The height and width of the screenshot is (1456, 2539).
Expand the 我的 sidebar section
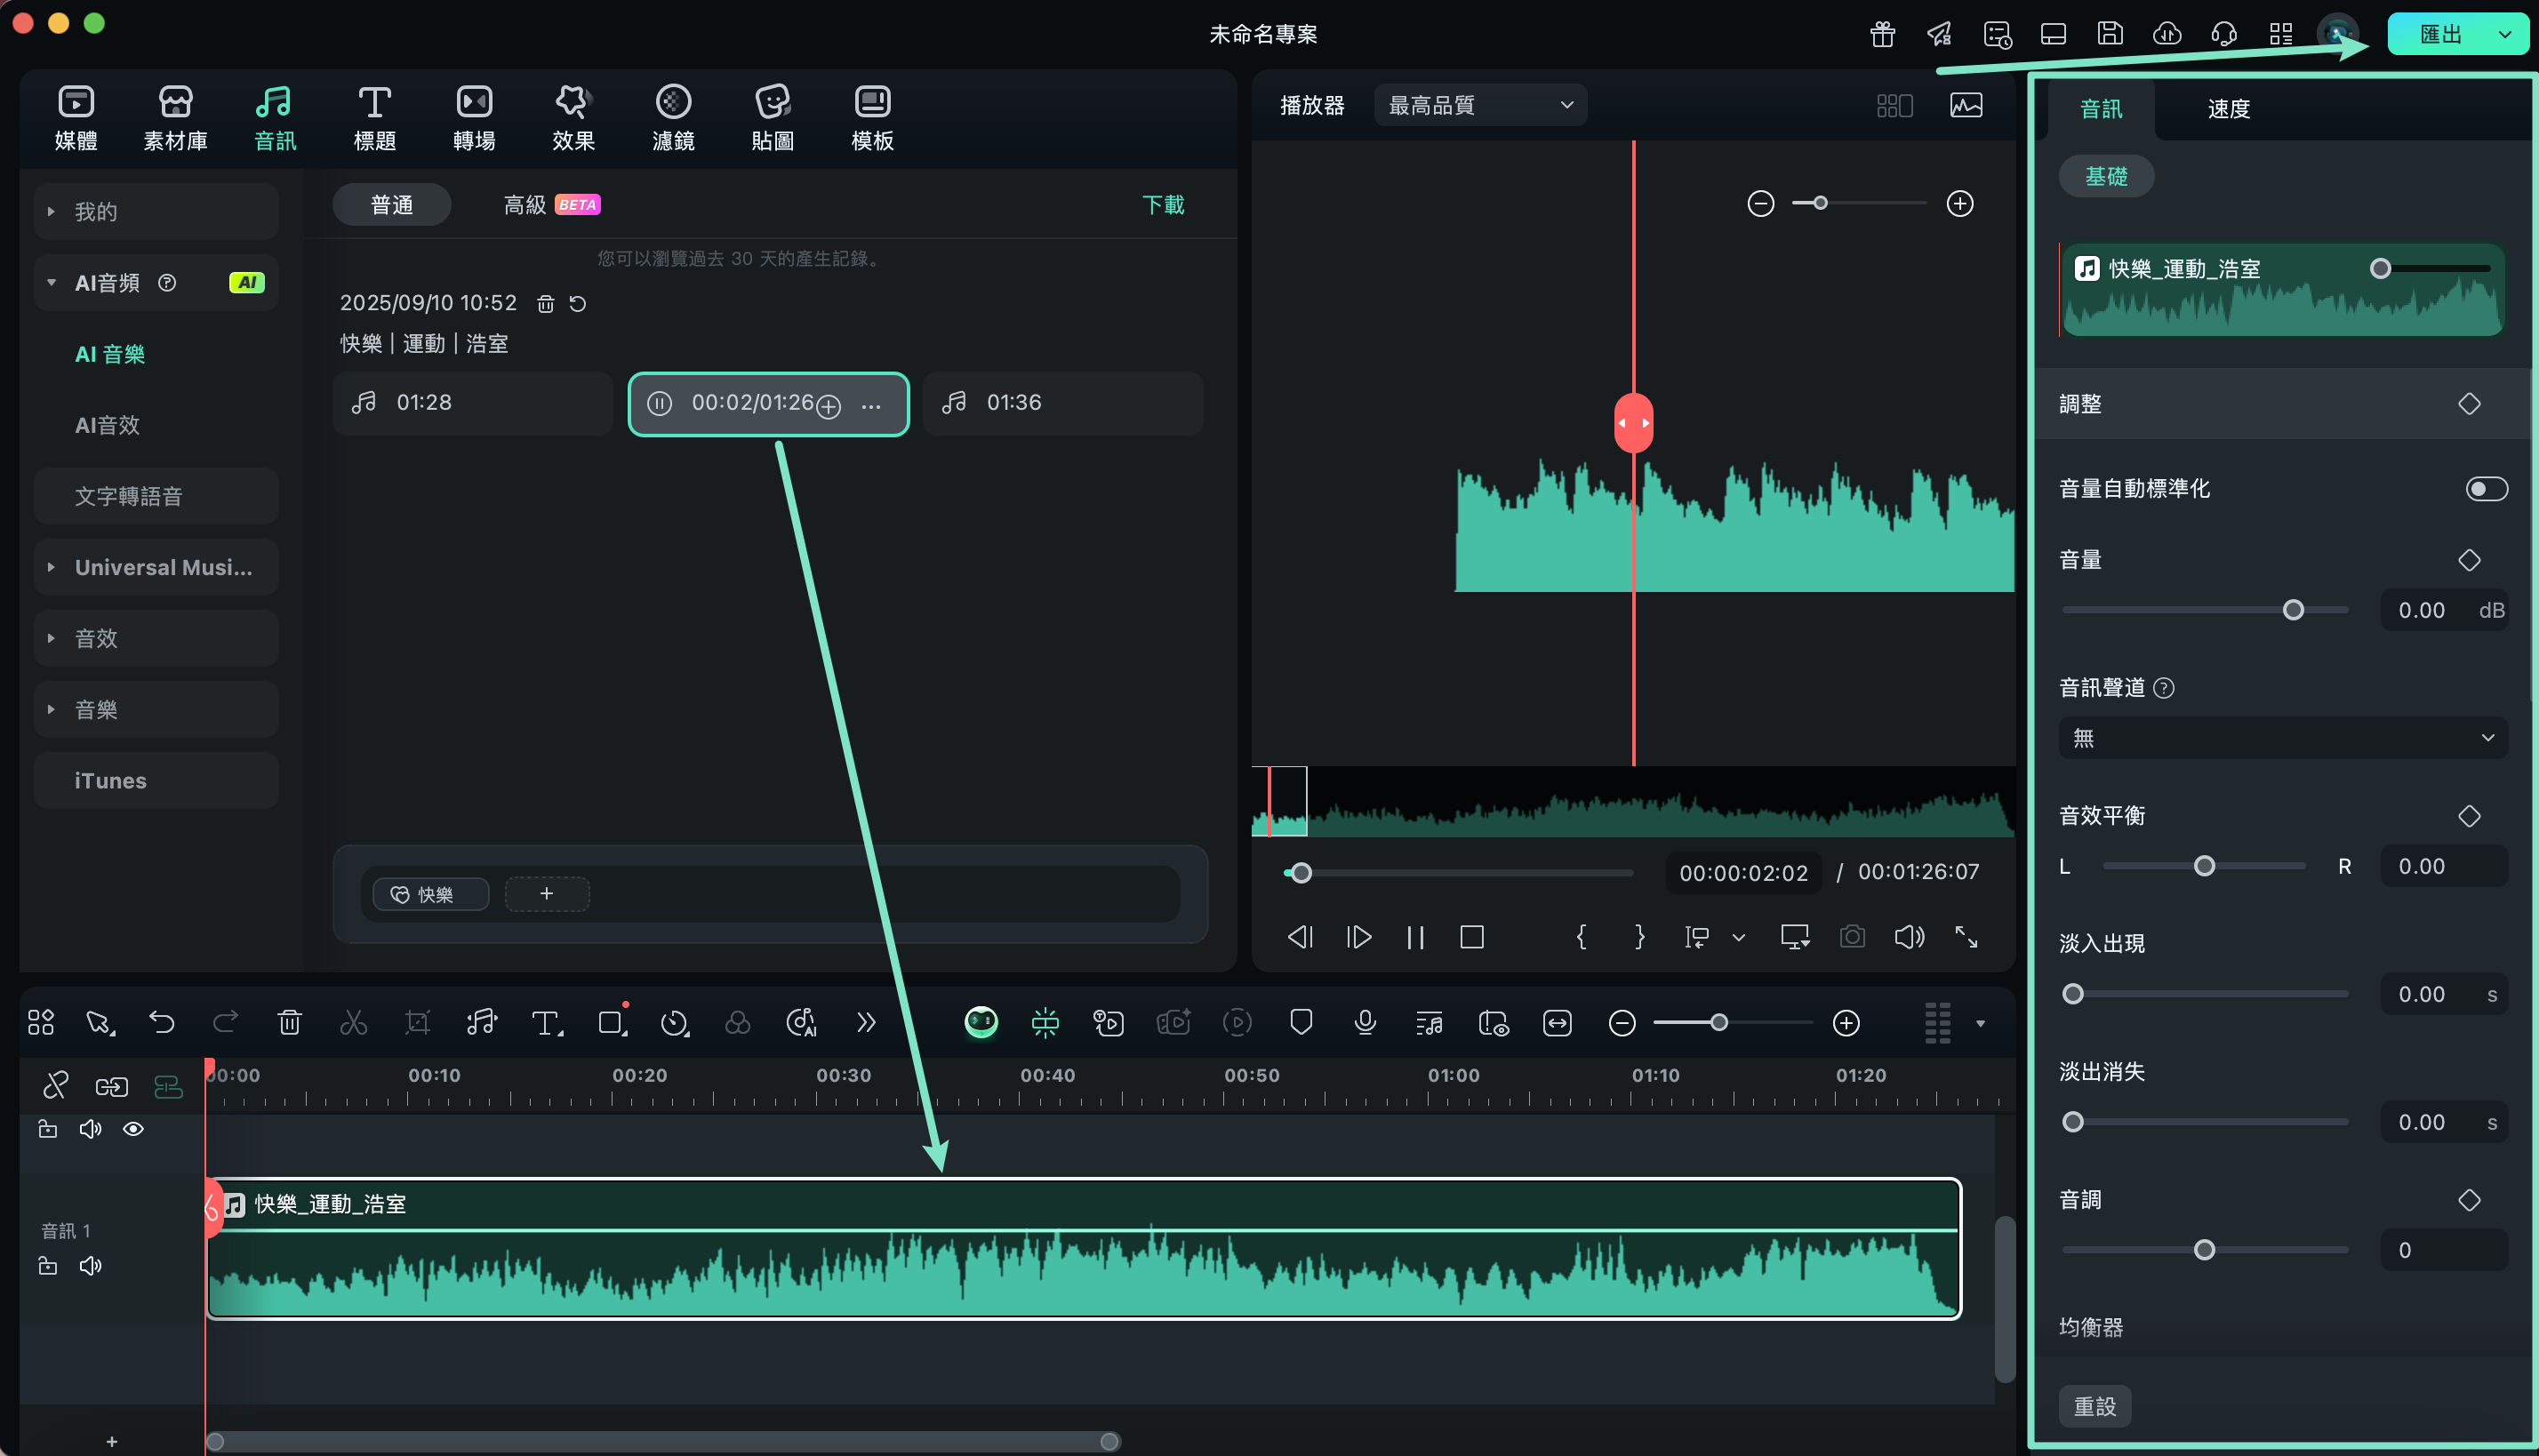tap(51, 211)
